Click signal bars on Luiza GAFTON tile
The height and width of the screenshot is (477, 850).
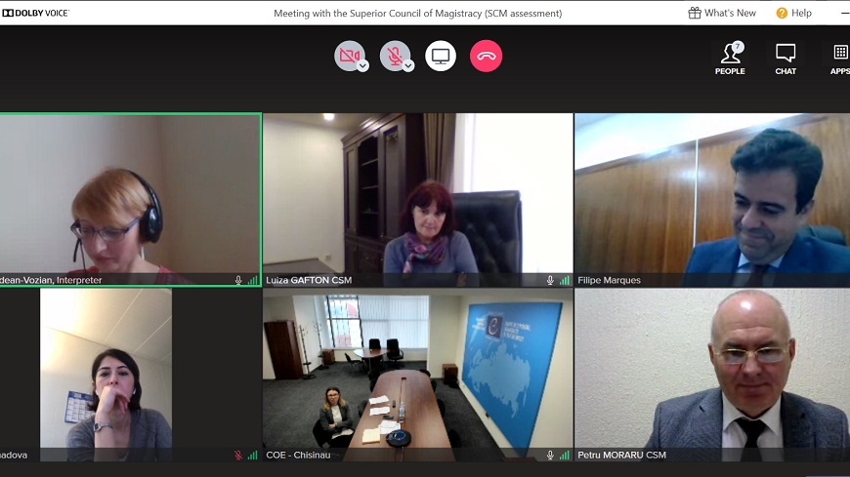pyautogui.click(x=565, y=280)
